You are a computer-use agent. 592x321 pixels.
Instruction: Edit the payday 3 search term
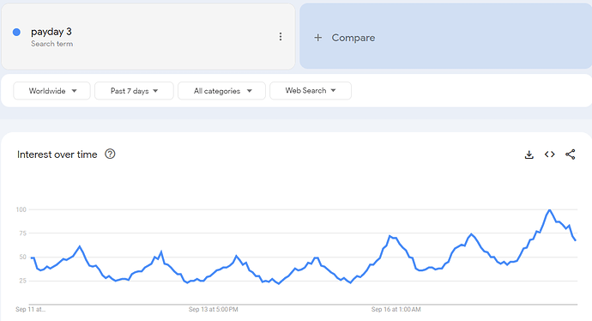click(51, 32)
